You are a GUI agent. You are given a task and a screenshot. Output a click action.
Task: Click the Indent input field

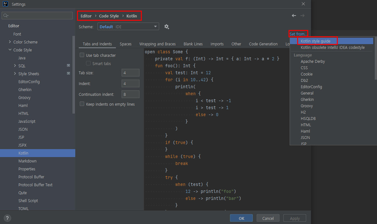[x=130, y=83]
